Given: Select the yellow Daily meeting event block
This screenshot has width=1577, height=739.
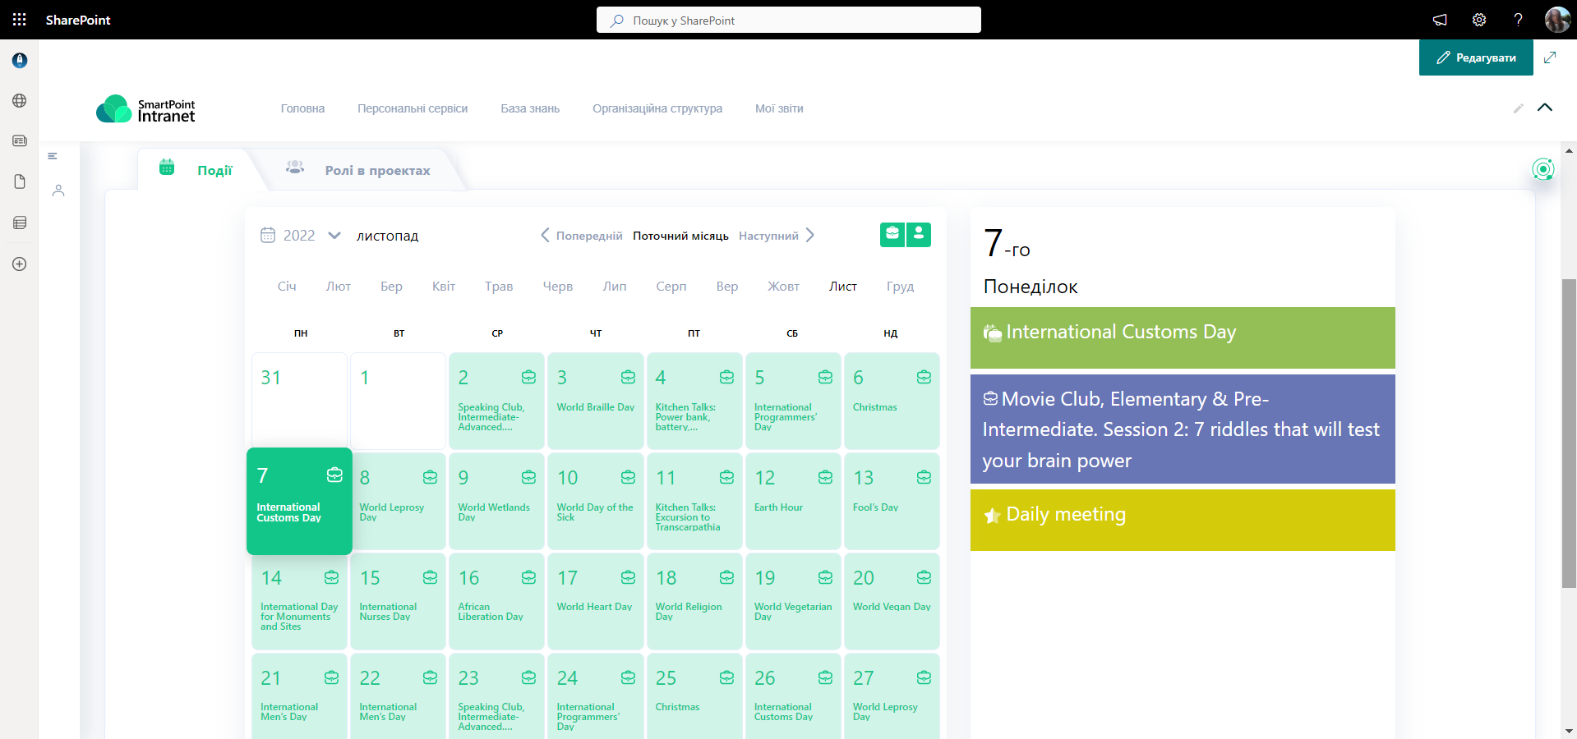Looking at the screenshot, I should coord(1182,520).
